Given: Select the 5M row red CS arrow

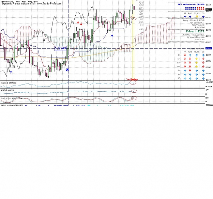Looking at the screenshot, I should [x=203, y=59].
